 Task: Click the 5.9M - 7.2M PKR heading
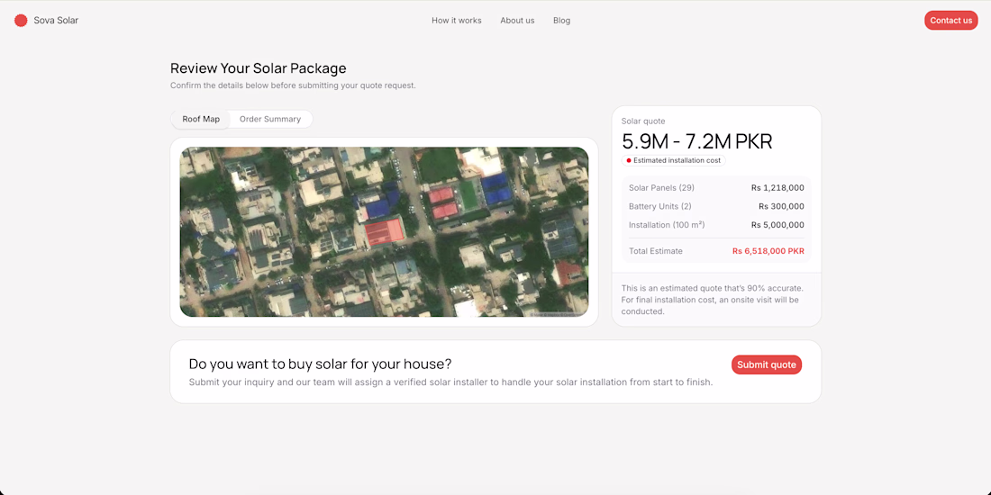(x=696, y=141)
